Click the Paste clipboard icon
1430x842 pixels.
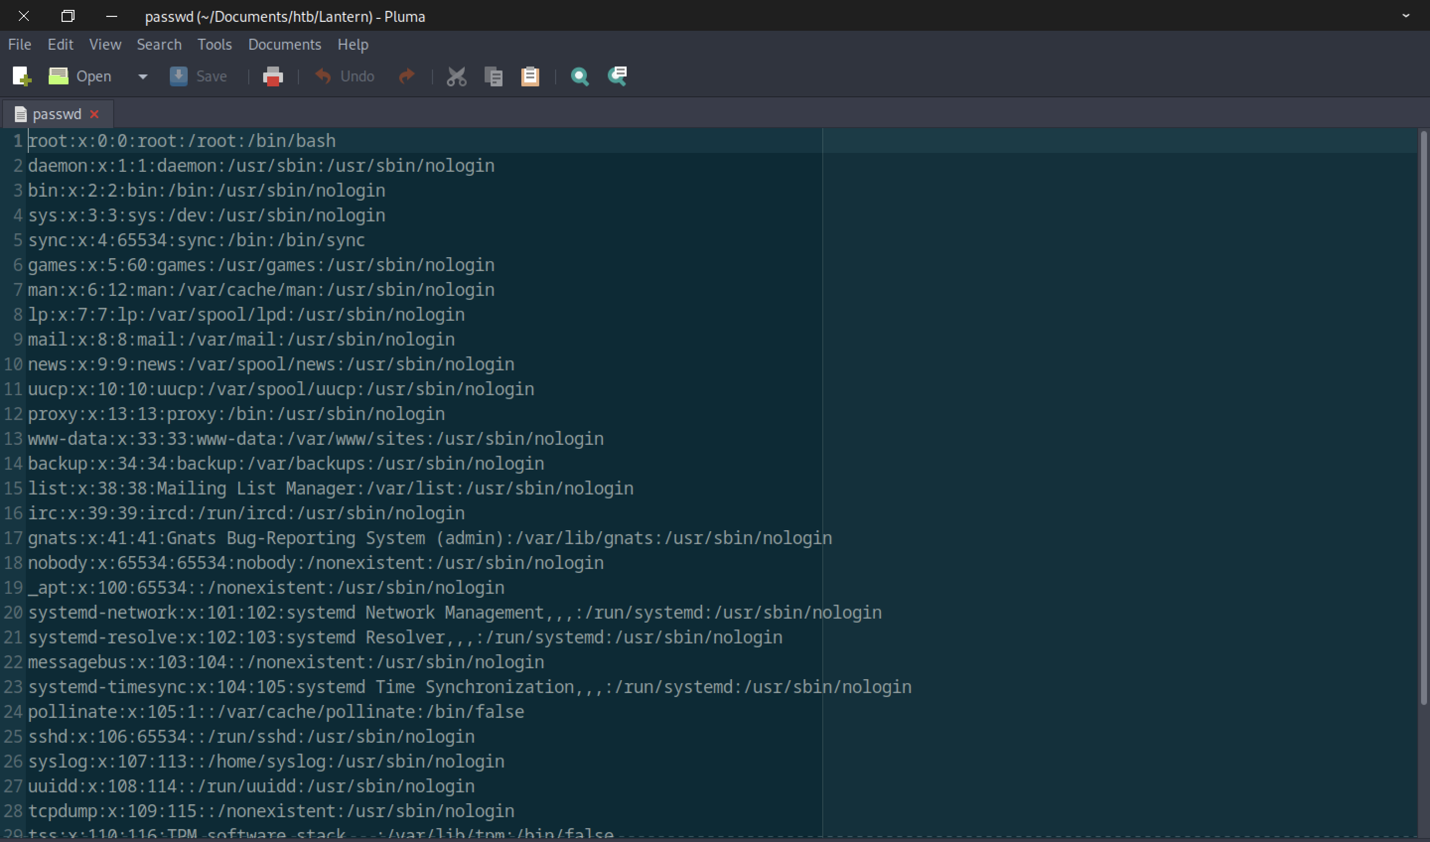point(530,76)
